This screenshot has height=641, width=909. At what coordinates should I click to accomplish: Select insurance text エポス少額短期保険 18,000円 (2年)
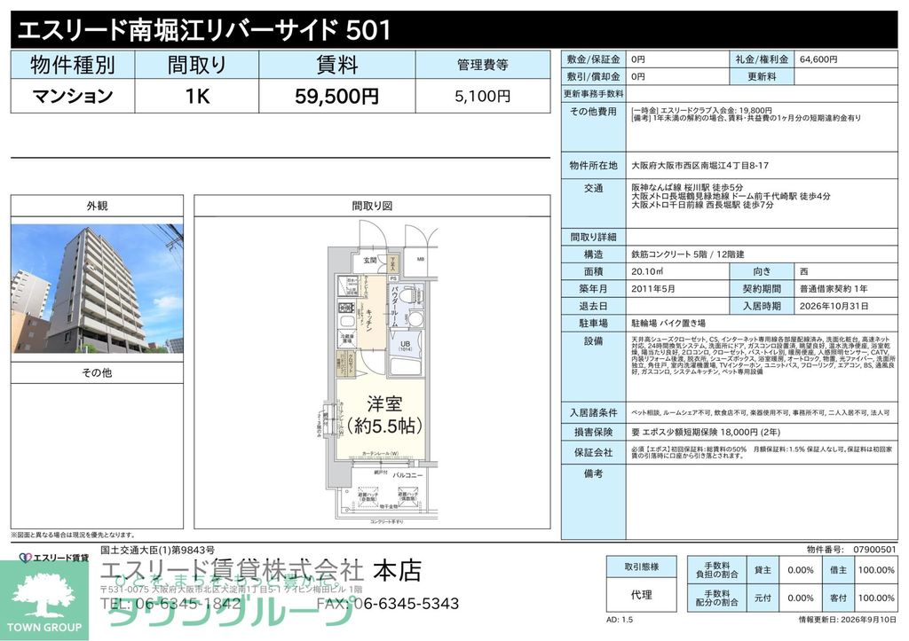coord(711,432)
